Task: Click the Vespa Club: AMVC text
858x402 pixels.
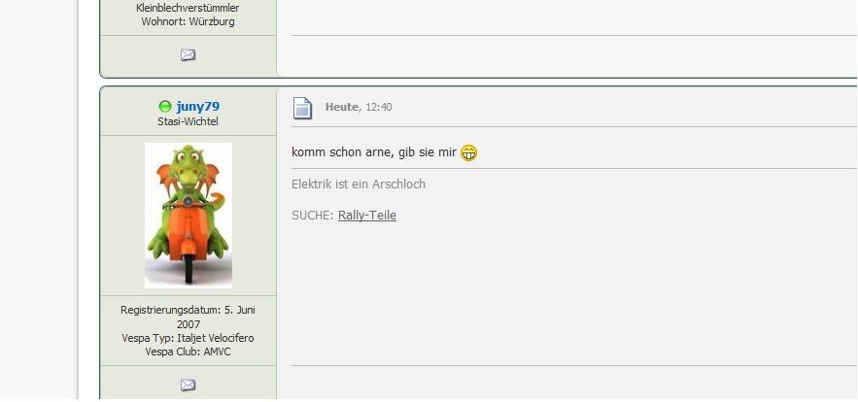Action: click(188, 352)
